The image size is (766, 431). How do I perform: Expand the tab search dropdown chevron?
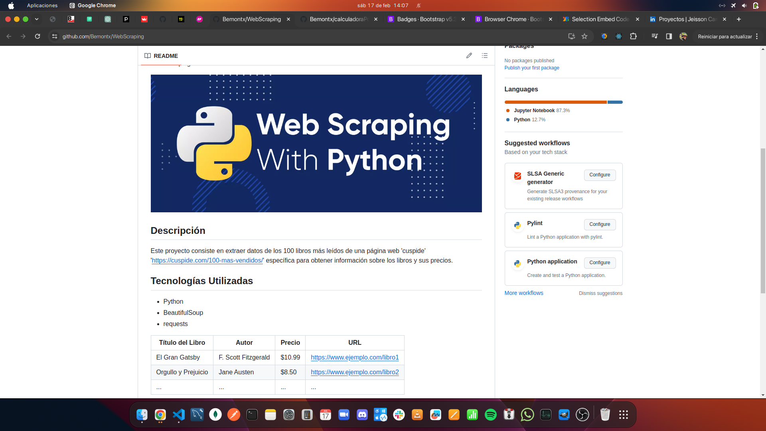(x=37, y=19)
